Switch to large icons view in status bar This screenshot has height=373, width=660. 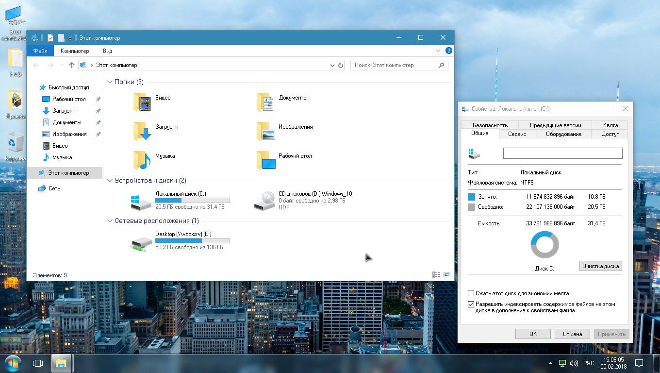click(447, 275)
